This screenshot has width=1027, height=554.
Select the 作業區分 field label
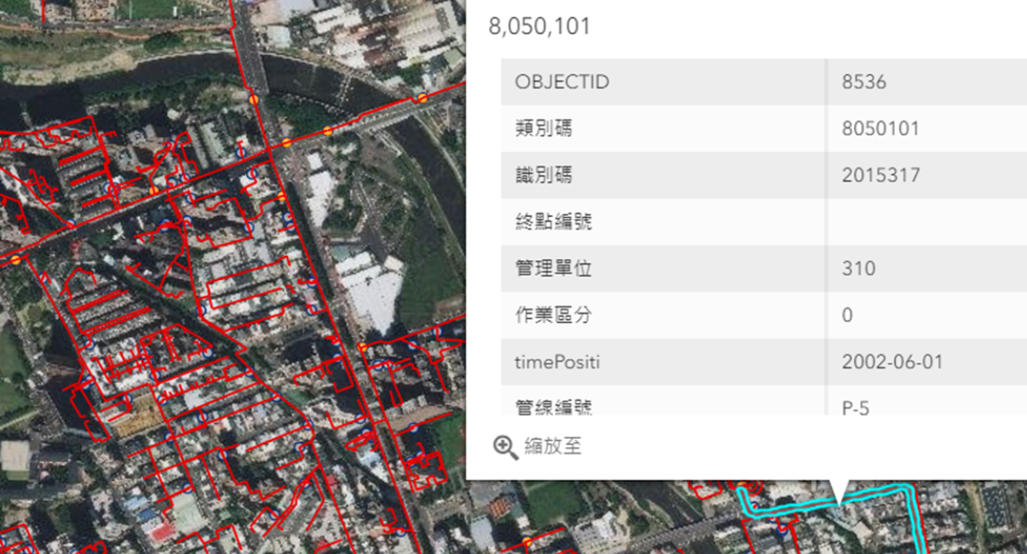(553, 315)
